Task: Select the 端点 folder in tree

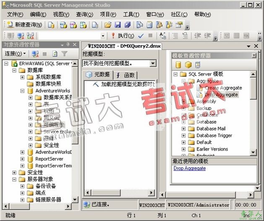Action: pyautogui.click(x=41, y=193)
